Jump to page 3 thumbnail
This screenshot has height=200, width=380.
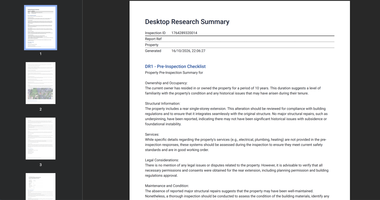point(41,138)
